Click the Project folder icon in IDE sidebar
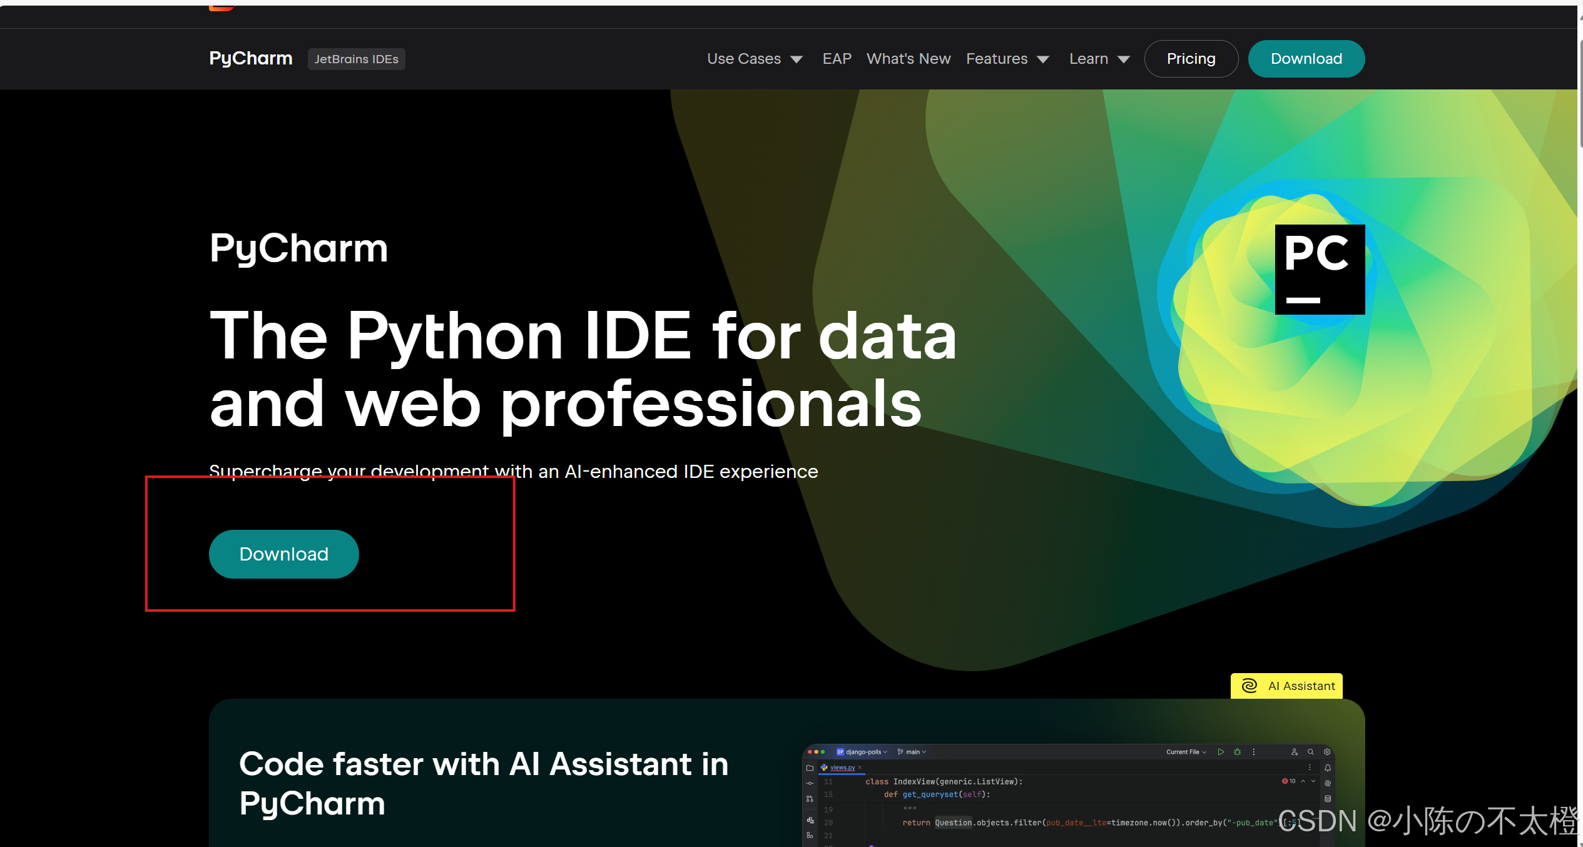 coord(810,768)
